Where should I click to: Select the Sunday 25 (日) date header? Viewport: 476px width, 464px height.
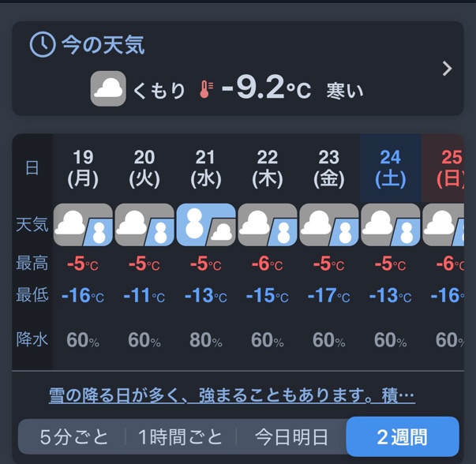point(450,167)
